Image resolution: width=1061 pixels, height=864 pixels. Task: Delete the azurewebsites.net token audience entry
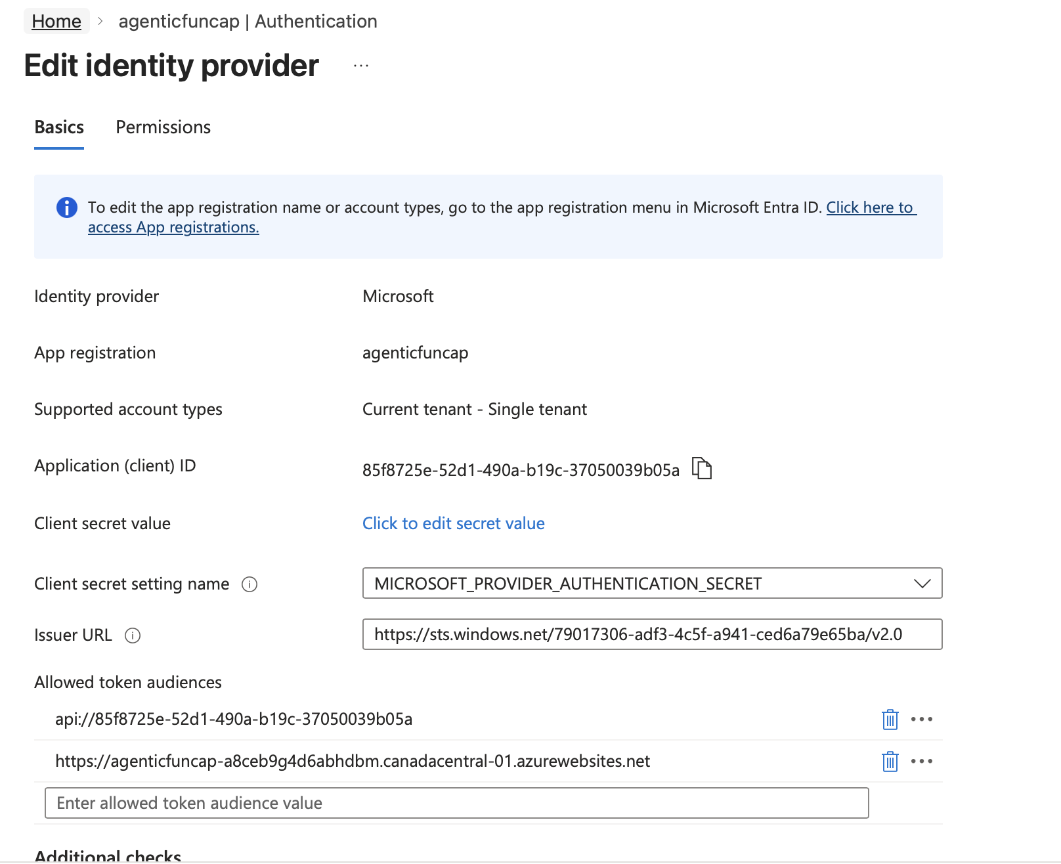coord(890,762)
